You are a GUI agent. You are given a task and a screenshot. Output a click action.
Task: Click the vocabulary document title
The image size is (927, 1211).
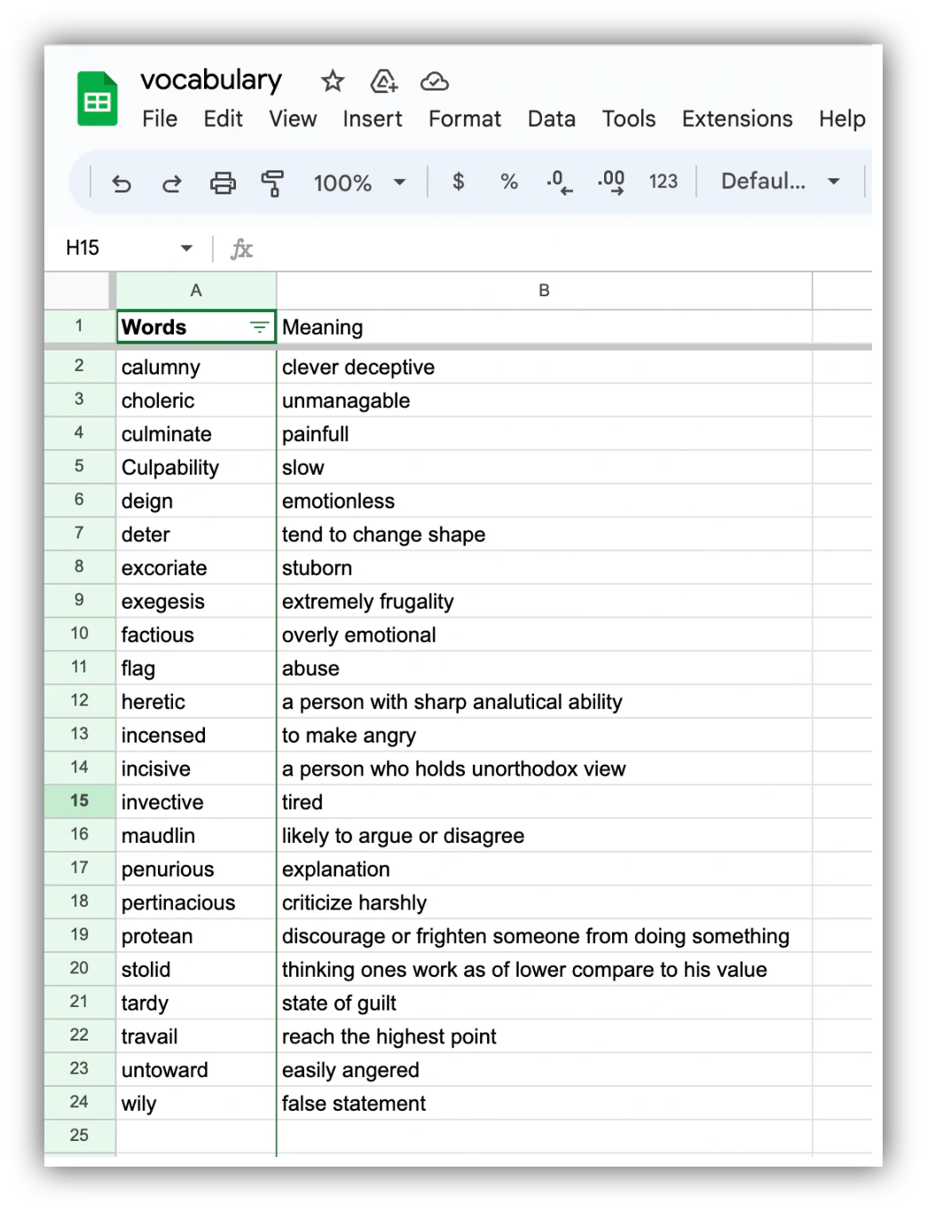(211, 80)
